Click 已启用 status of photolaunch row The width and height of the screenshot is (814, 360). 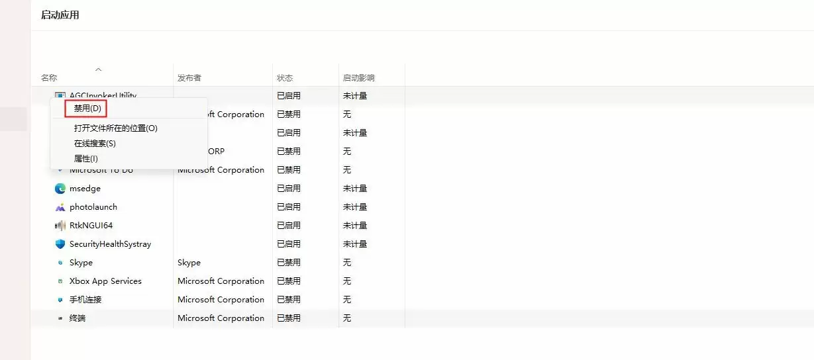(289, 207)
